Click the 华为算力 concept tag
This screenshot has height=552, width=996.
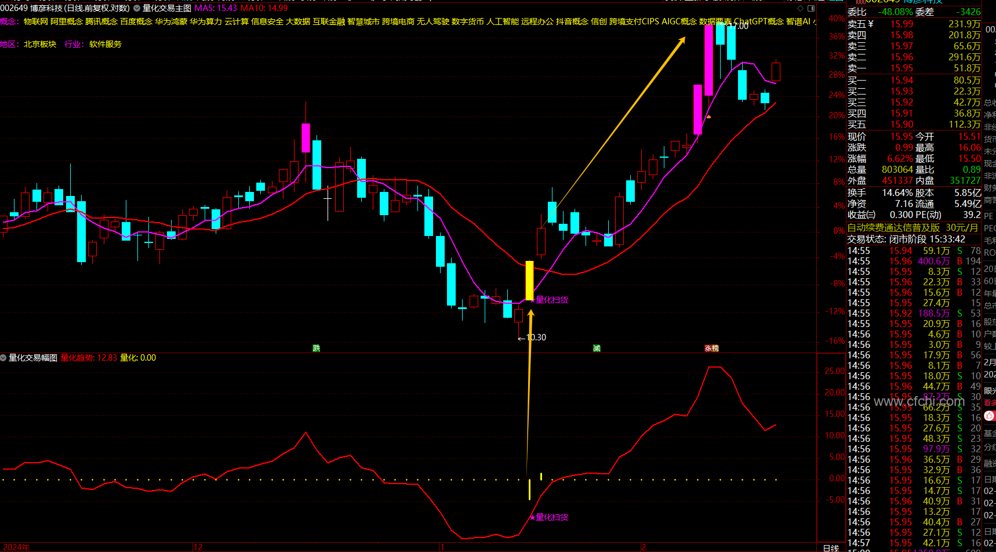pyautogui.click(x=206, y=21)
